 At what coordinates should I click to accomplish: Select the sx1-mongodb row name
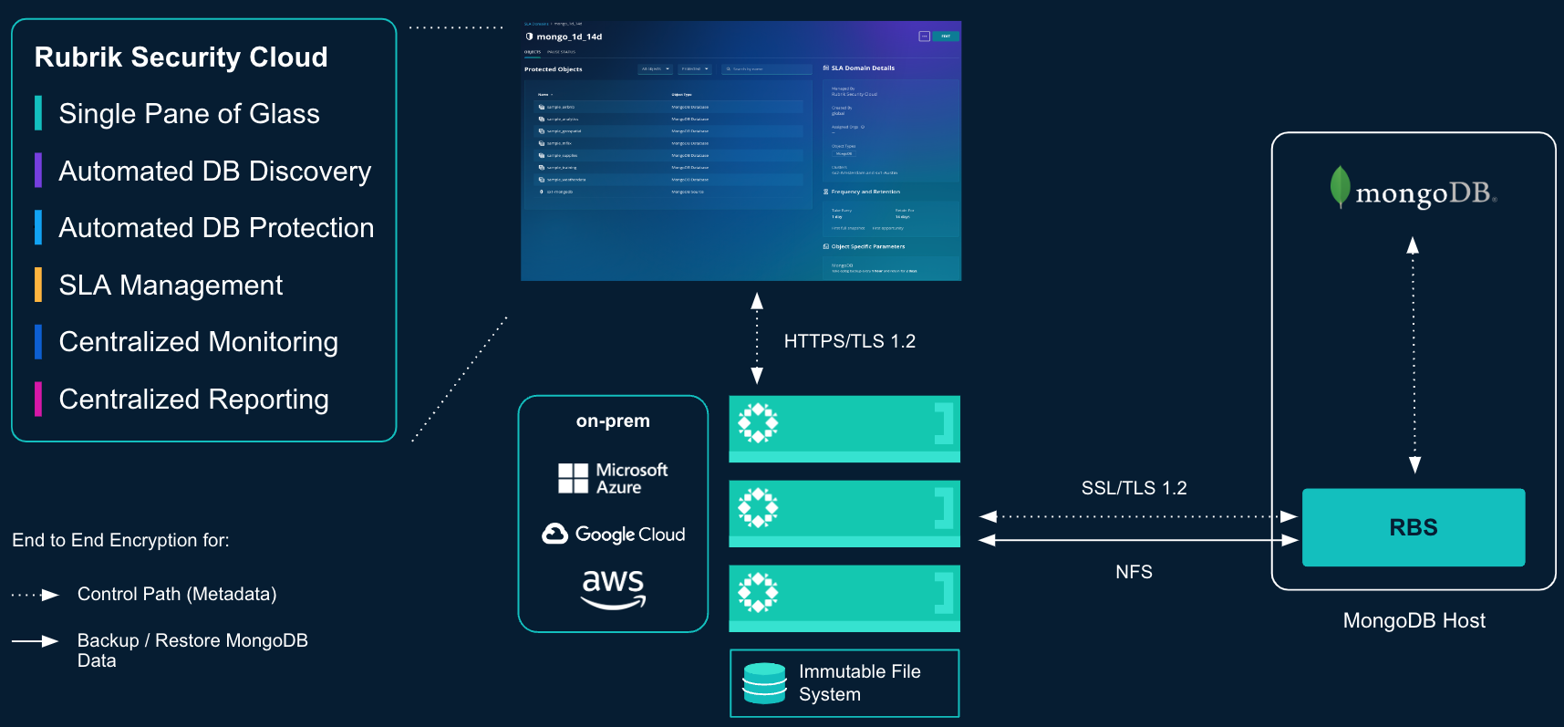(x=560, y=192)
